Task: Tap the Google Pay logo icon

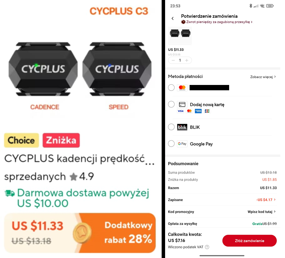Action: click(182, 144)
